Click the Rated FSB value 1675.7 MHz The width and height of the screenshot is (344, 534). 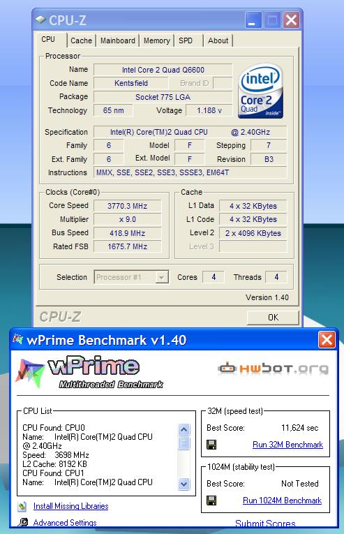tap(128, 246)
